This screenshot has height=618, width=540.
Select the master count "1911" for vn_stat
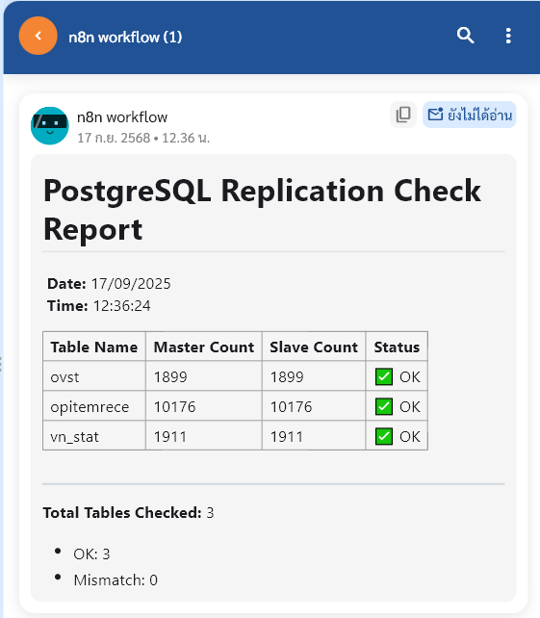point(169,437)
